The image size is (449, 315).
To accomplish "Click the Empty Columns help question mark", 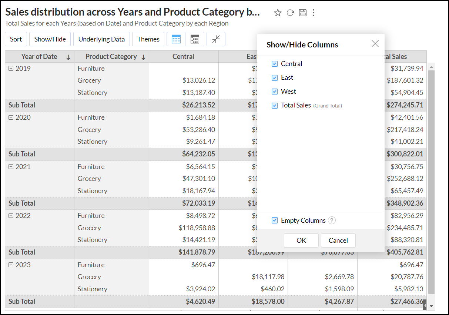I will [332, 220].
